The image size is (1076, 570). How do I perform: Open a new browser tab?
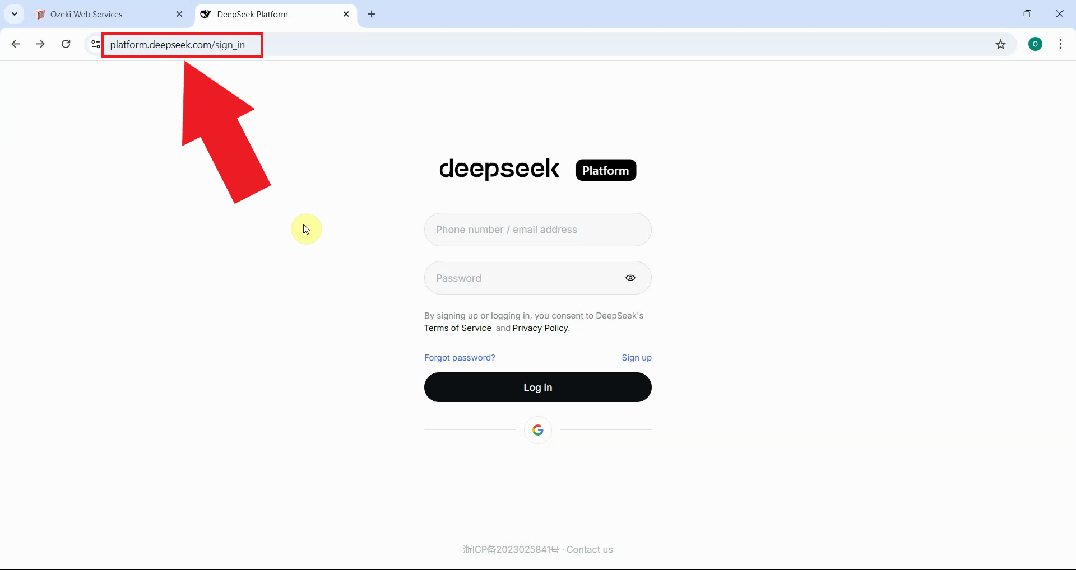click(x=372, y=14)
